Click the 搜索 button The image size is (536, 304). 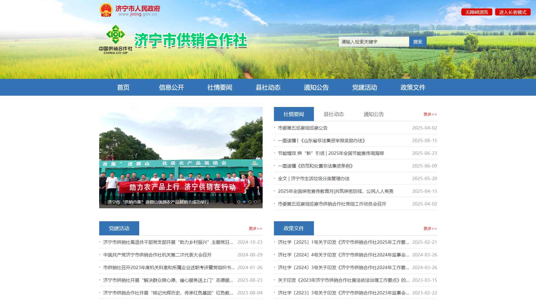tap(418, 42)
